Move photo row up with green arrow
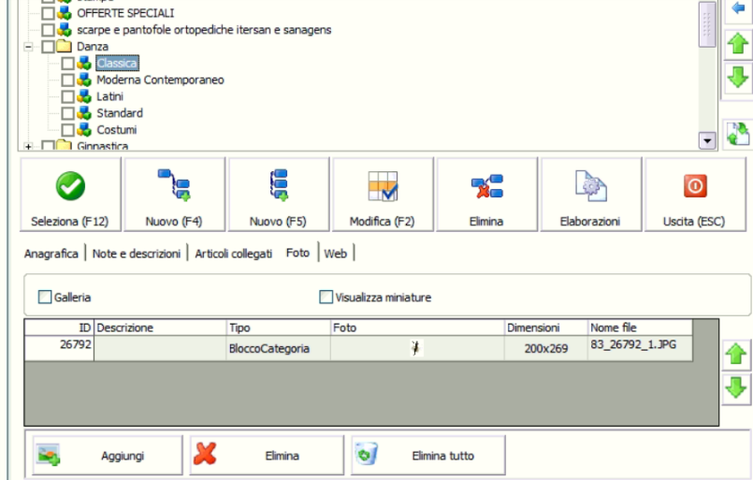Image resolution: width=753 pixels, height=480 pixels. (736, 355)
